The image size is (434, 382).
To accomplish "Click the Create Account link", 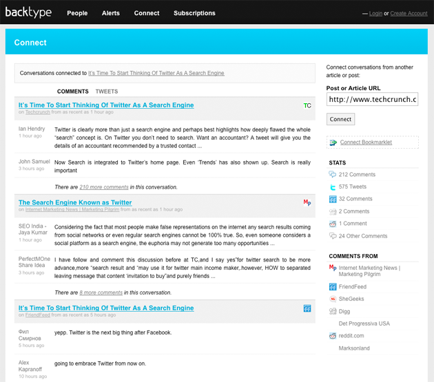I will (x=409, y=13).
